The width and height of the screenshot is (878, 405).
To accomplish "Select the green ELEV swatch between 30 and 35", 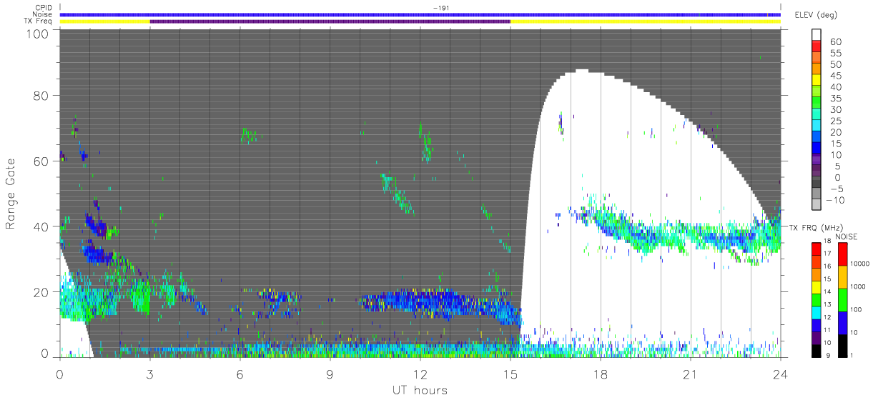I will pos(817,102).
